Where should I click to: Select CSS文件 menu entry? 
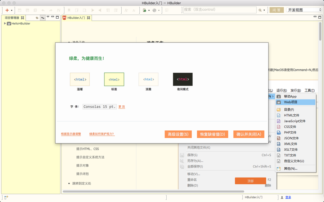pos(296,127)
